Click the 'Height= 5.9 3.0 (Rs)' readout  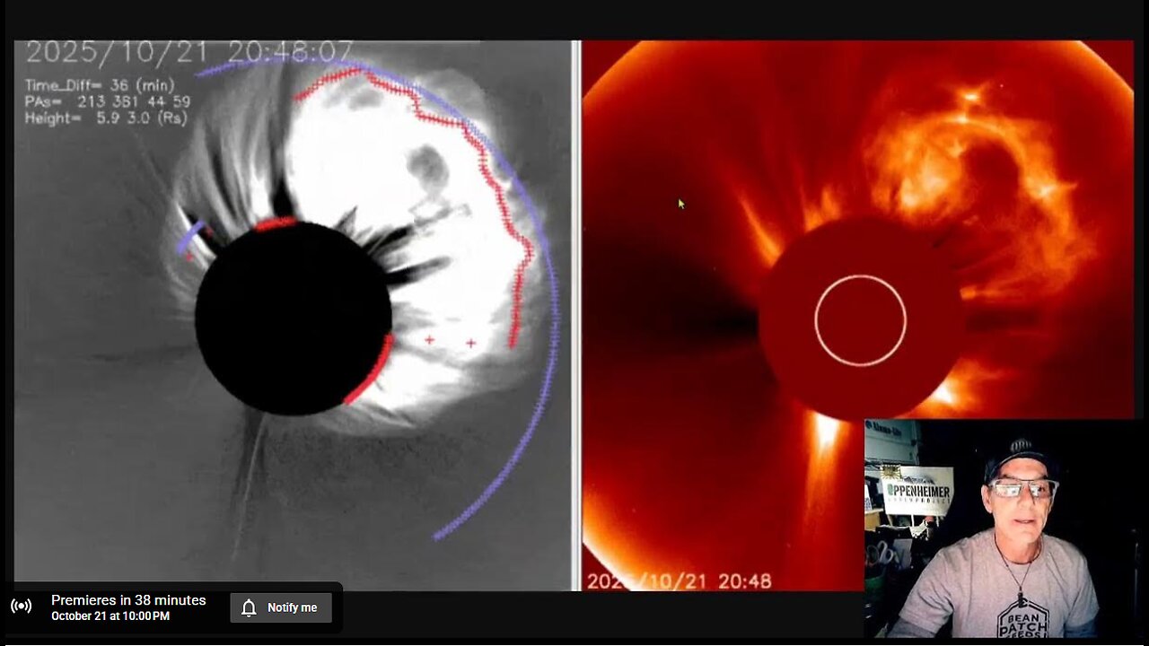106,118
